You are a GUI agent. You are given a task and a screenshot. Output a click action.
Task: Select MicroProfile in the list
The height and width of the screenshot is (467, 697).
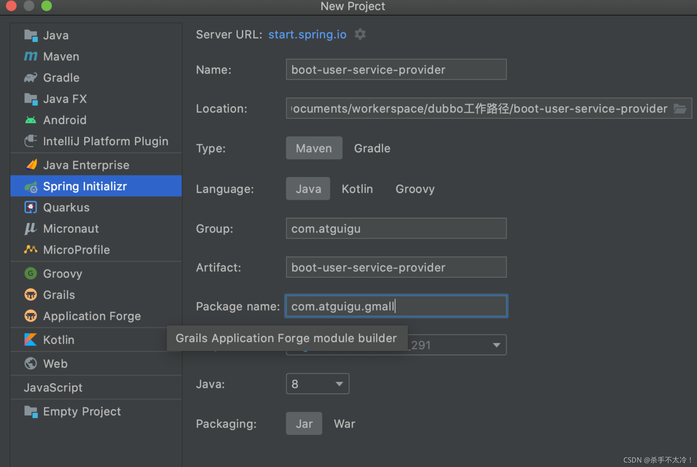(x=96, y=250)
